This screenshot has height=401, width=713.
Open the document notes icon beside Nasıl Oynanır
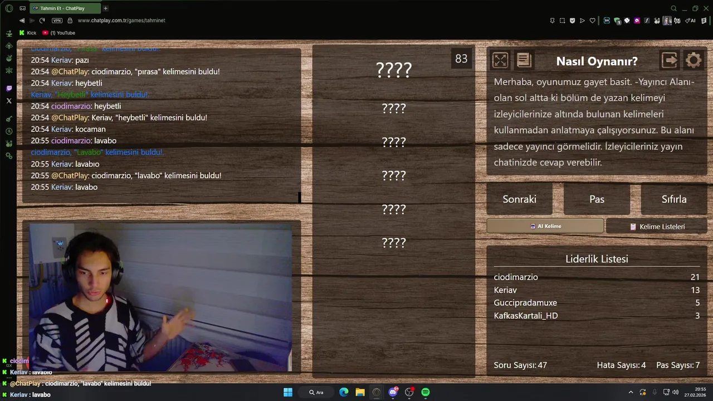pyautogui.click(x=524, y=60)
